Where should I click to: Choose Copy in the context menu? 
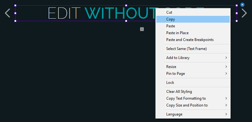193,19
